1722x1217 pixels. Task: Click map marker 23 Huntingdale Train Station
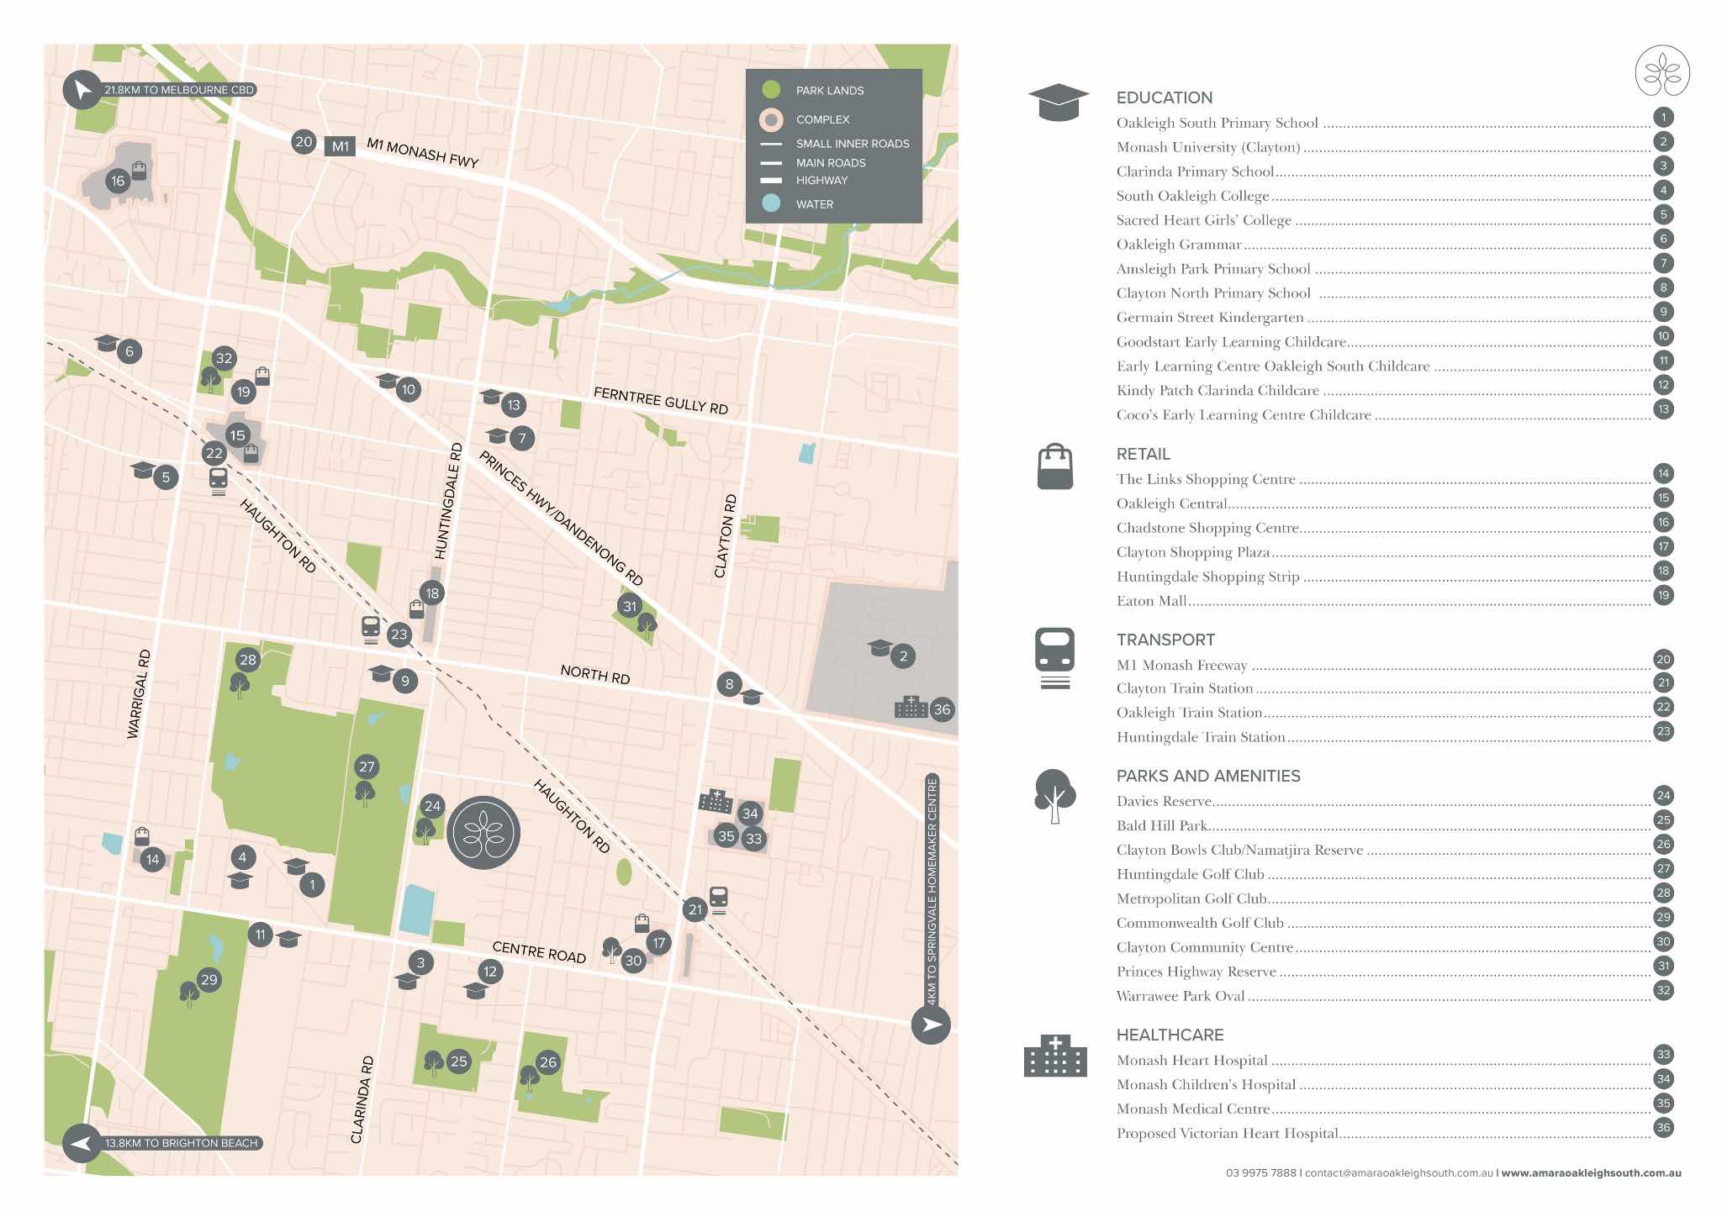click(x=399, y=635)
